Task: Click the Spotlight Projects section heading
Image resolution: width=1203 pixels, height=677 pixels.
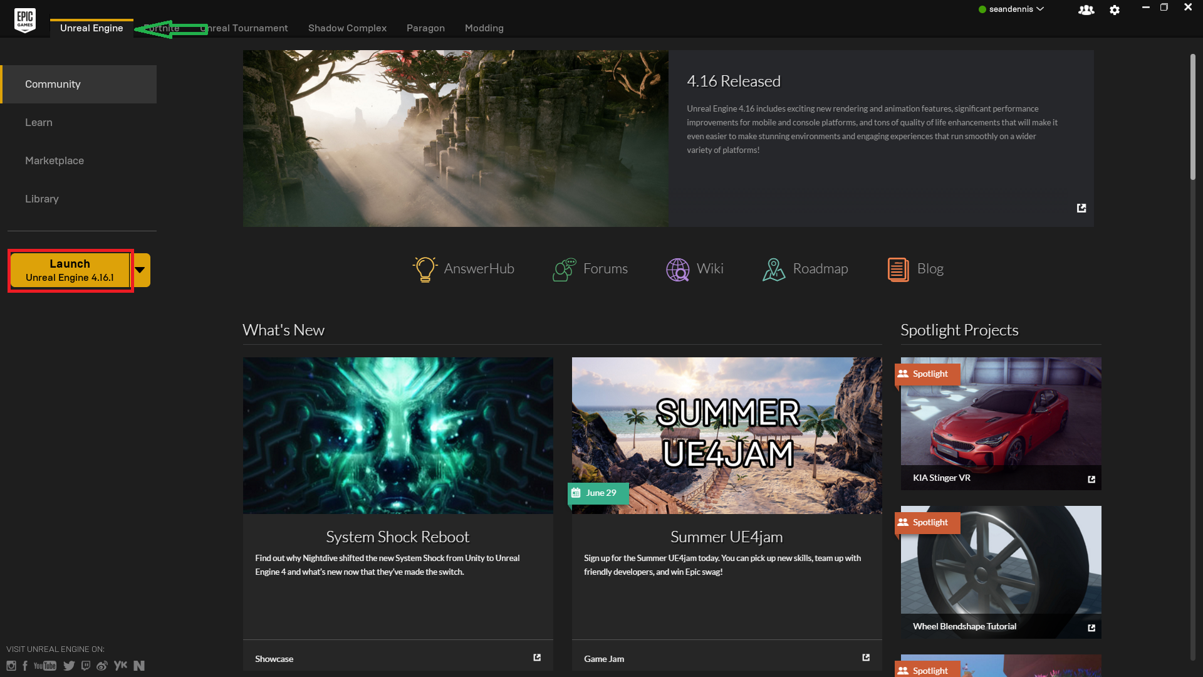Action: pos(959,330)
